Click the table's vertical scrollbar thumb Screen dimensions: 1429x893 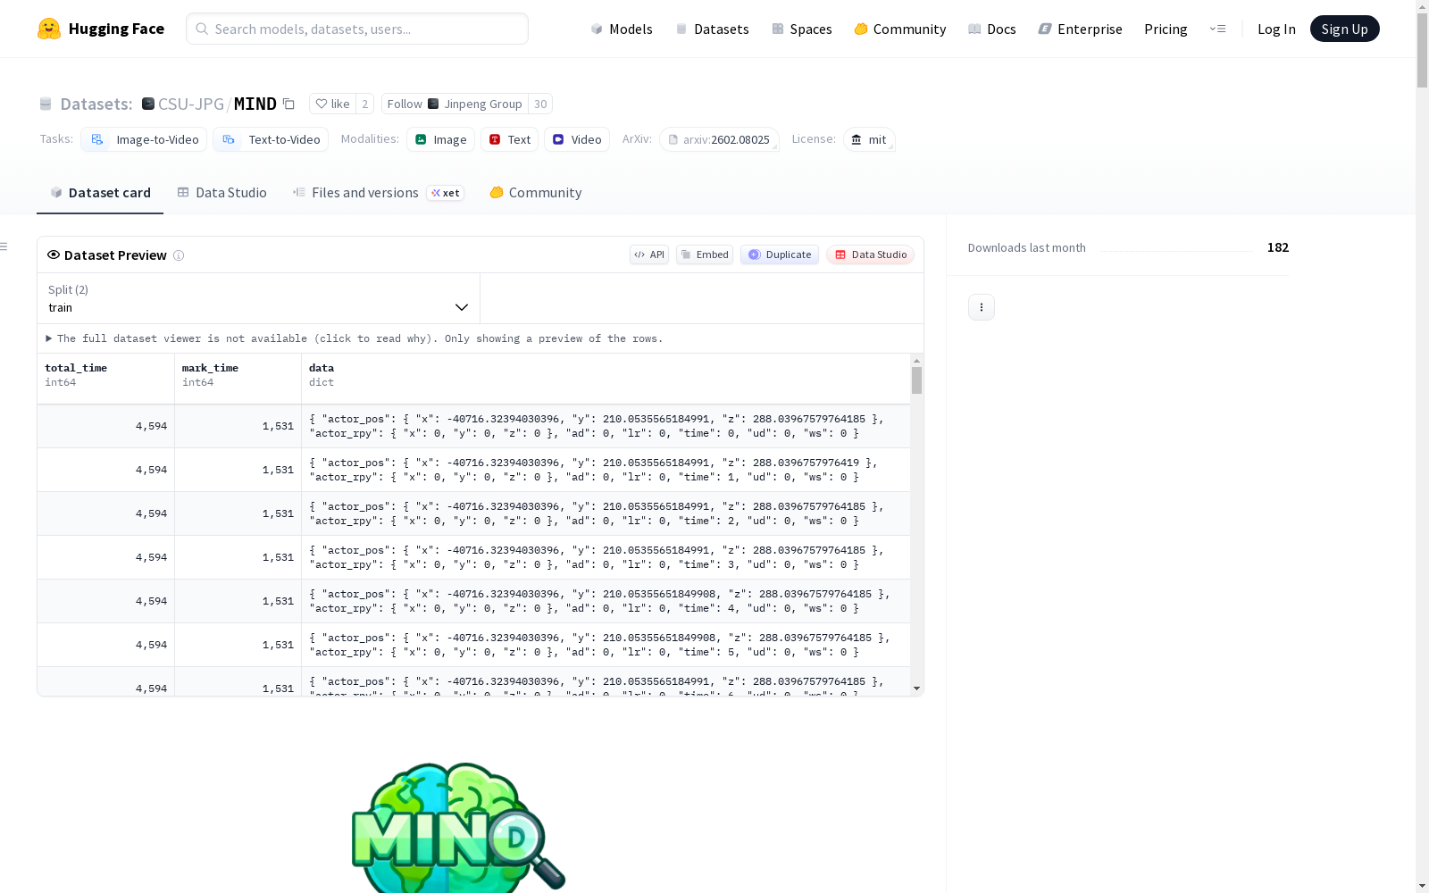pyautogui.click(x=916, y=380)
